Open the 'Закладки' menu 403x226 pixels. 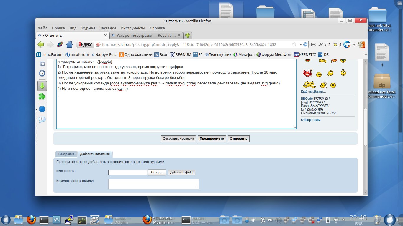click(x=108, y=28)
